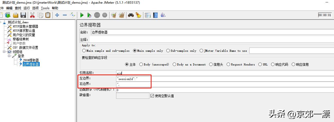The image size is (334, 122).
Task: Select the 响应信息 radio button
Action: 293,64
